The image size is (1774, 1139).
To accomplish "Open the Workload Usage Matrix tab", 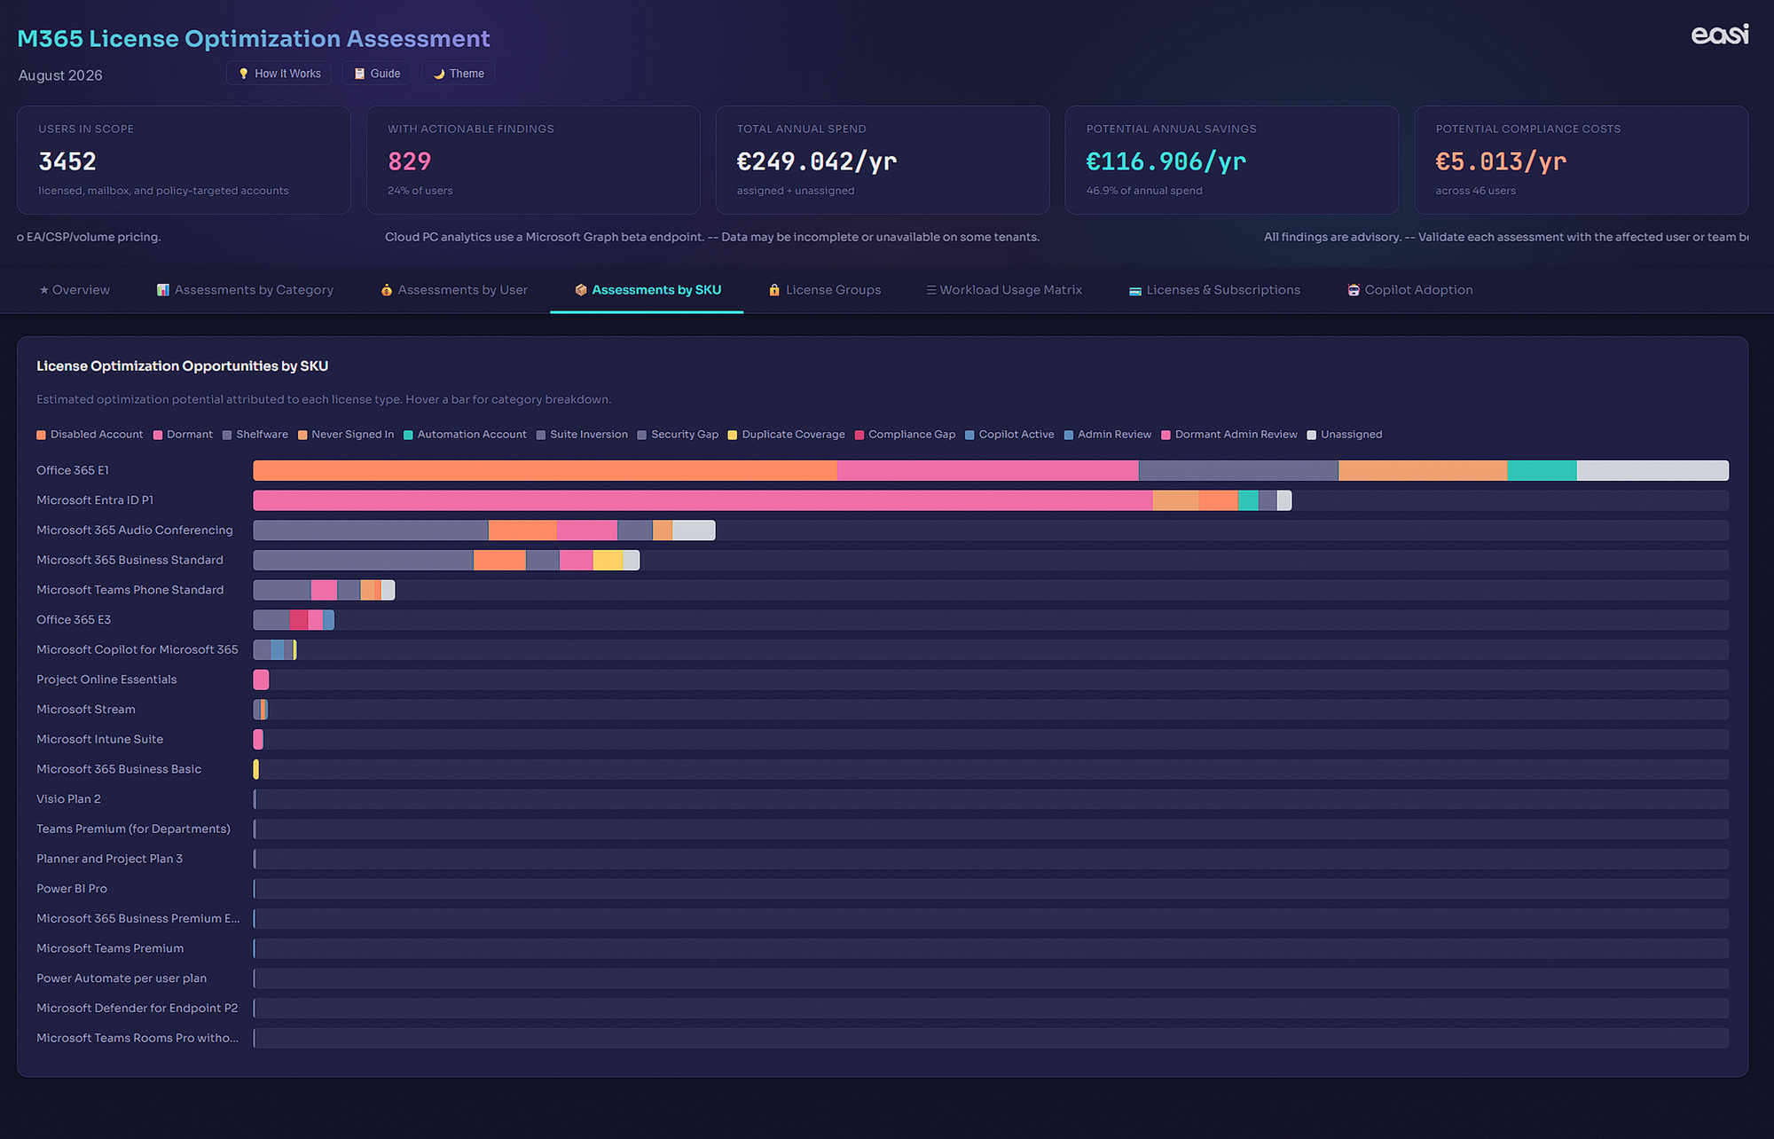I will 1004,290.
